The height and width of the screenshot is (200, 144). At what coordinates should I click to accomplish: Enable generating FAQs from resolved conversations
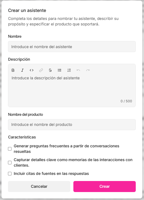[x=10, y=149]
